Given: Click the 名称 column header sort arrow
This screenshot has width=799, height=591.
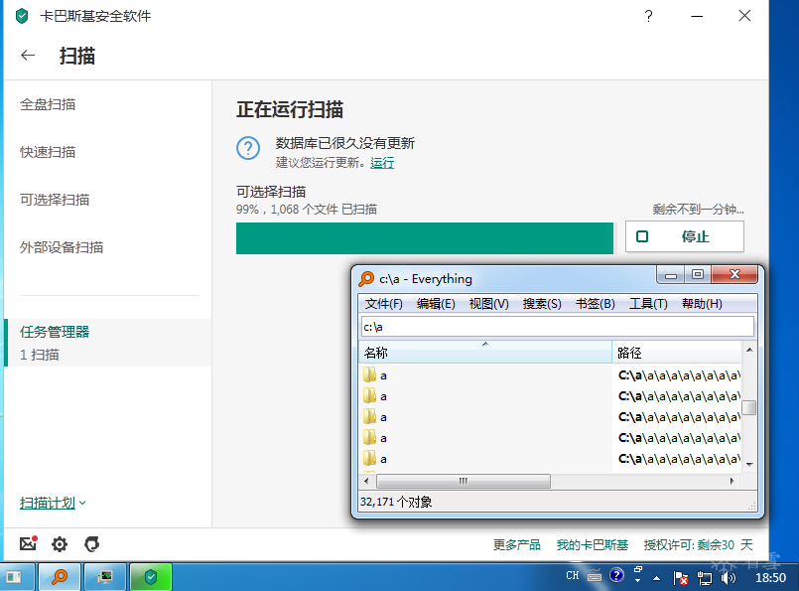Looking at the screenshot, I should tap(485, 345).
